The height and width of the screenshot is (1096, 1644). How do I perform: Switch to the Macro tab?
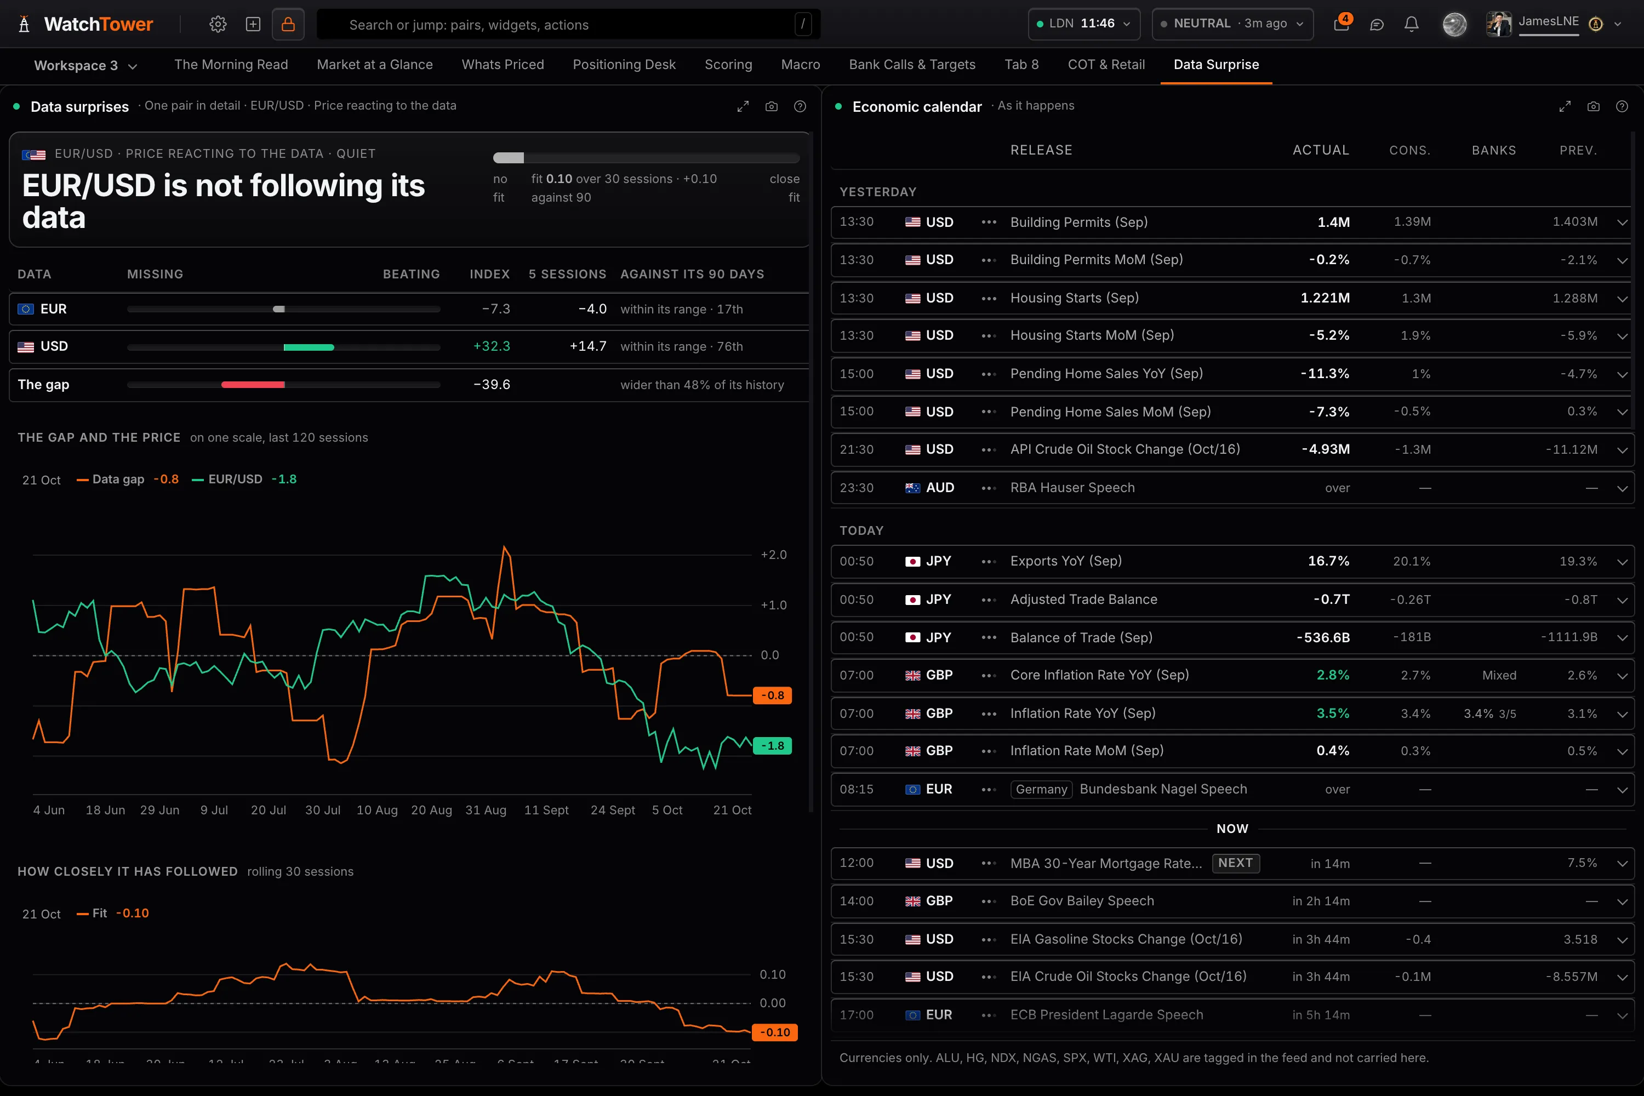tap(800, 65)
